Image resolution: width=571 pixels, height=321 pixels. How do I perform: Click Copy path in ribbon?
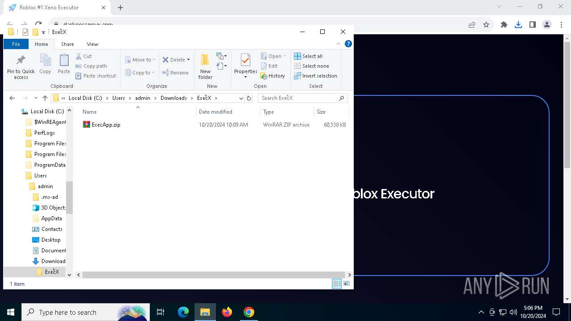91,66
